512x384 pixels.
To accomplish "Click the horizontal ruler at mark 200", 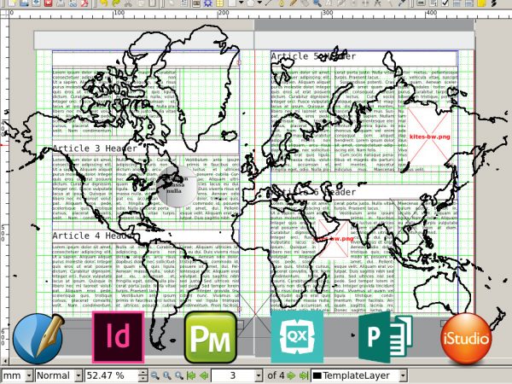I will coord(224,14).
